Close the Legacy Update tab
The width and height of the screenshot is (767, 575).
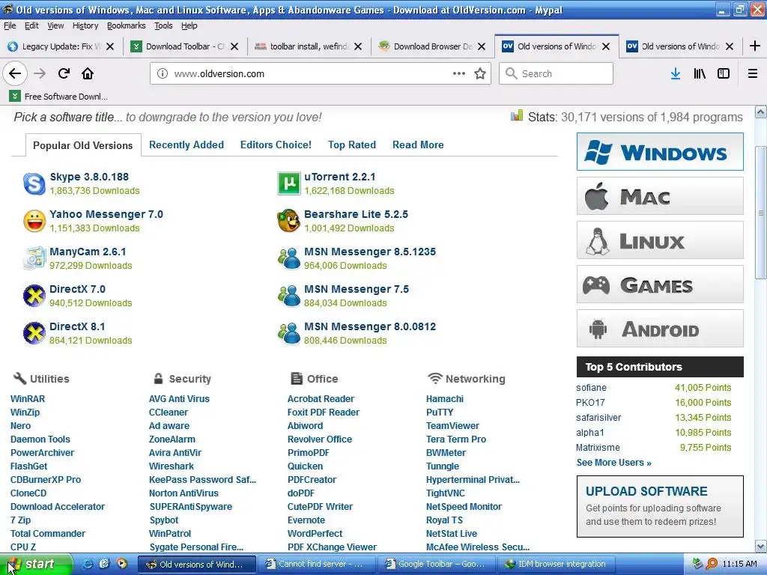(x=110, y=46)
